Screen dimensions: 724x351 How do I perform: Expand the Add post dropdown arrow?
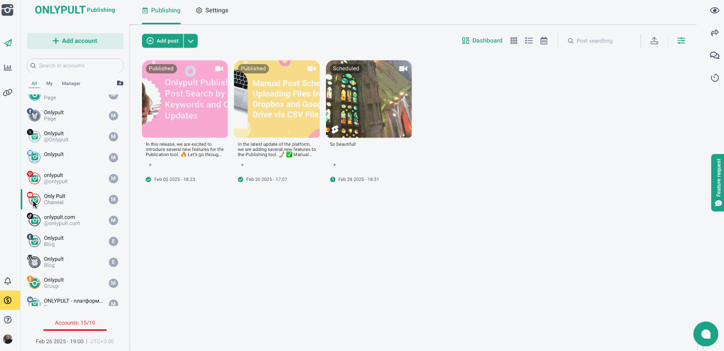(x=191, y=41)
